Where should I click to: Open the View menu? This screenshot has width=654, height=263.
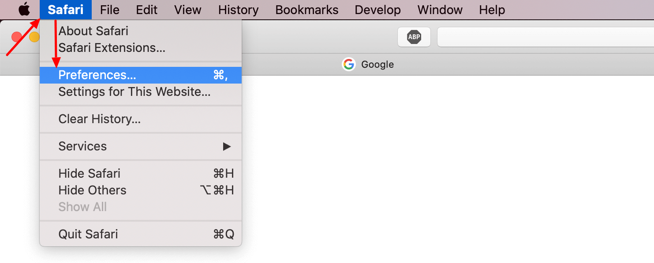(188, 10)
